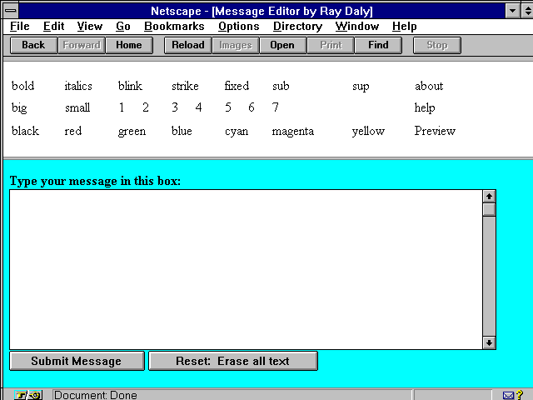
Task: Click the bold formatting link
Action: 22,86
